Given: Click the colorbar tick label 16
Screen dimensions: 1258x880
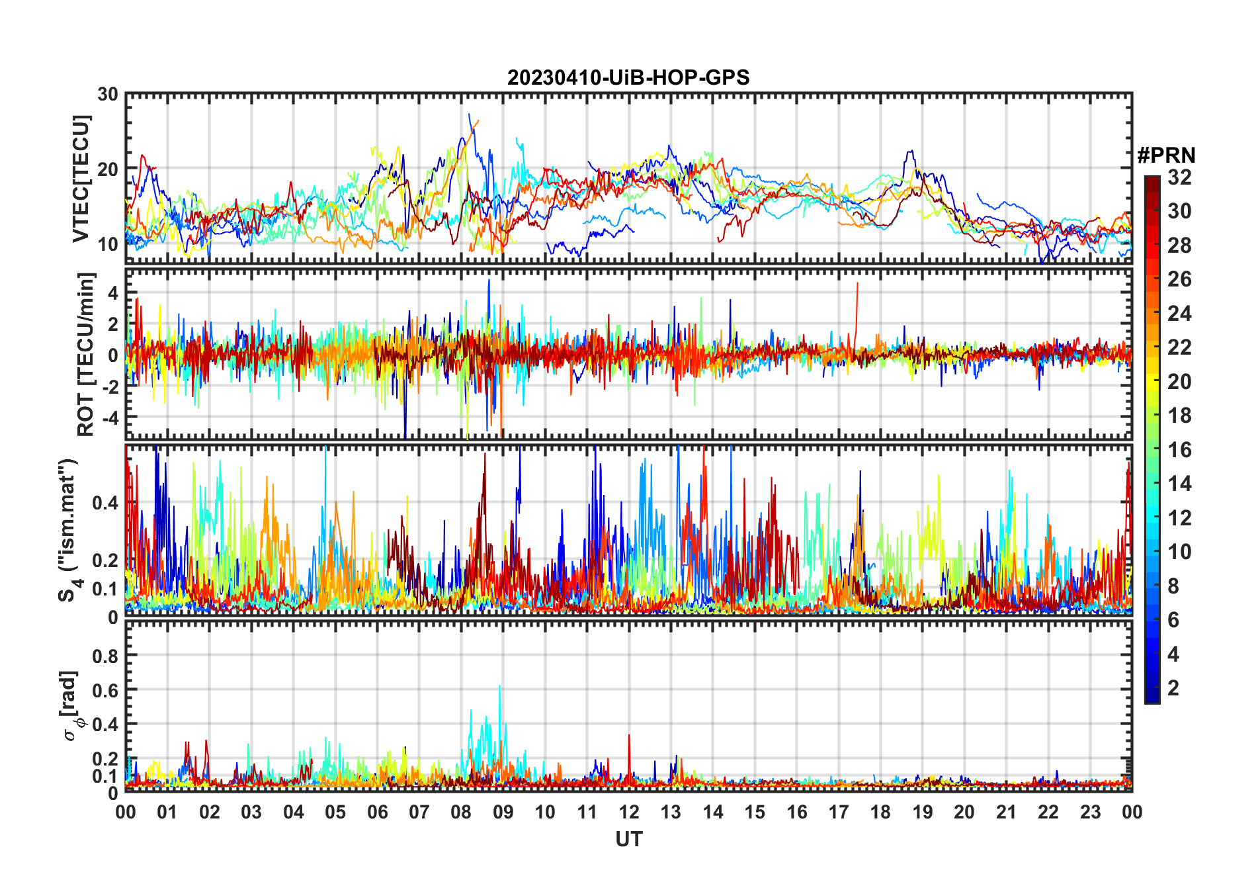Looking at the screenshot, I should point(1179,450).
